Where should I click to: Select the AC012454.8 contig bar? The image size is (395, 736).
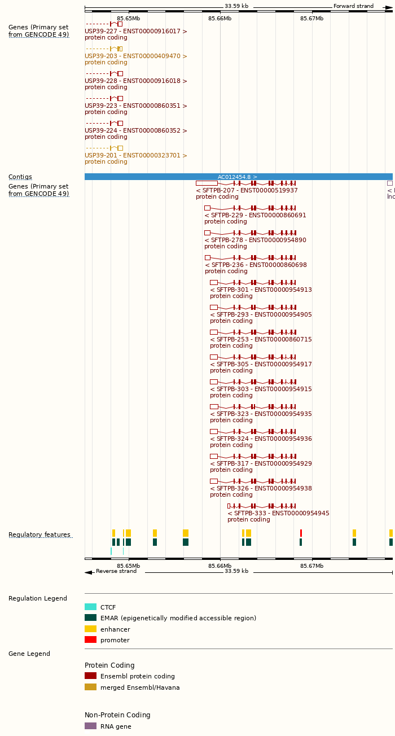pyautogui.click(x=238, y=177)
